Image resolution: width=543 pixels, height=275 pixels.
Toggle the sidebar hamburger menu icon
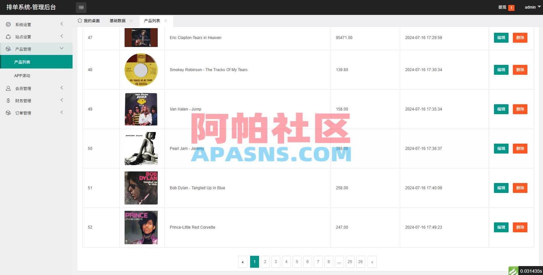coord(81,7)
